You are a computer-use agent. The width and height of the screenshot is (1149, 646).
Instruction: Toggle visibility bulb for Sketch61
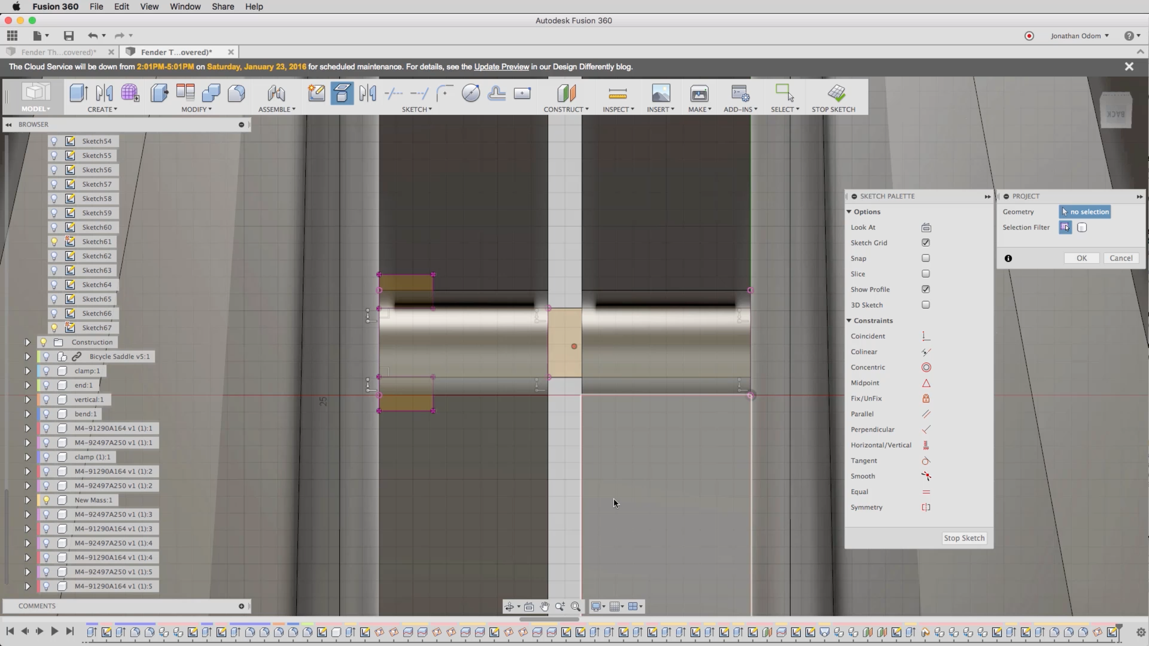point(54,242)
